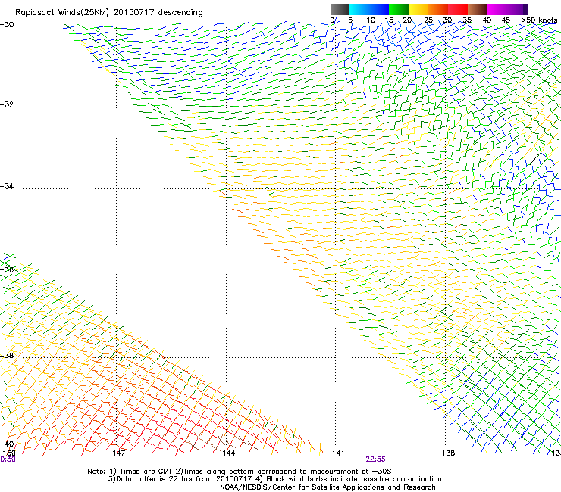Viewport: 561px width, 492px height.
Task: Click the legend tick label '45'
Action: (506, 20)
